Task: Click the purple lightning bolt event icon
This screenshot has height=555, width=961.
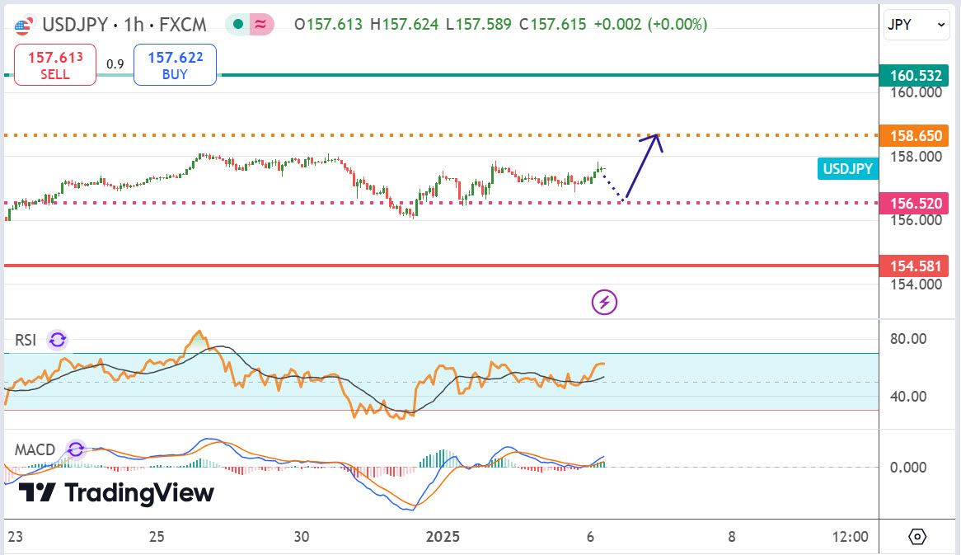Action: pyautogui.click(x=604, y=303)
